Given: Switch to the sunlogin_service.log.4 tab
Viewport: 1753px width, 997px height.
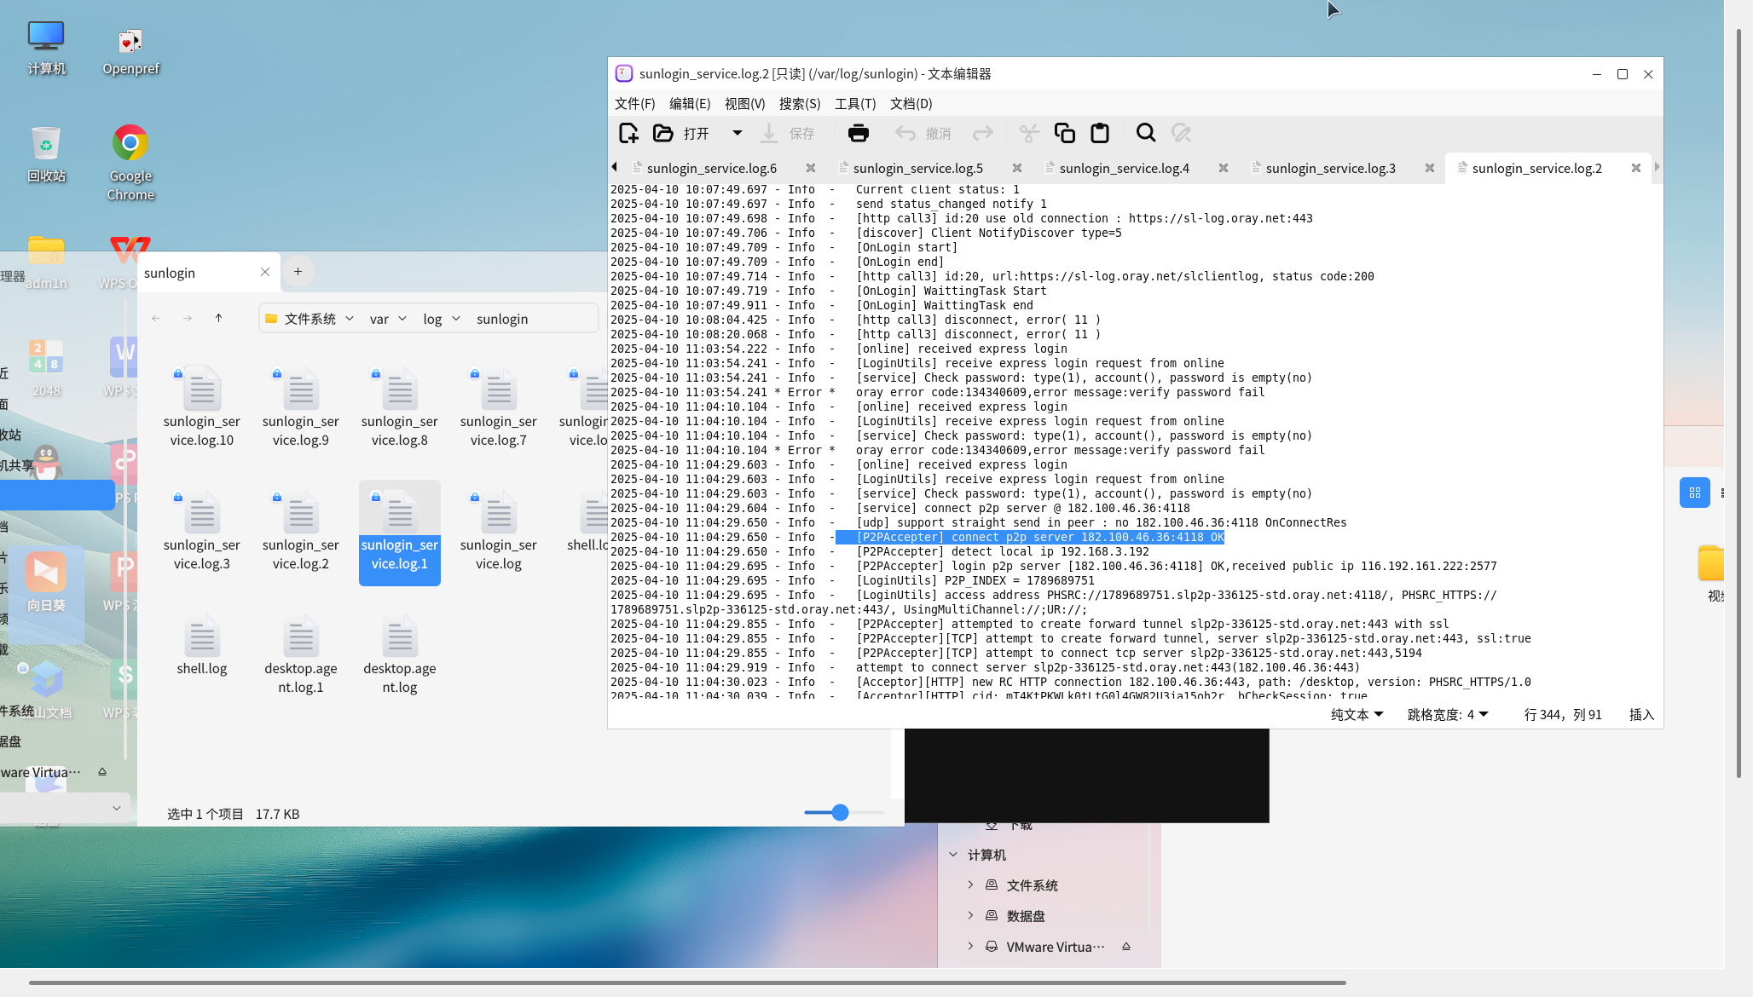Looking at the screenshot, I should click(1124, 168).
